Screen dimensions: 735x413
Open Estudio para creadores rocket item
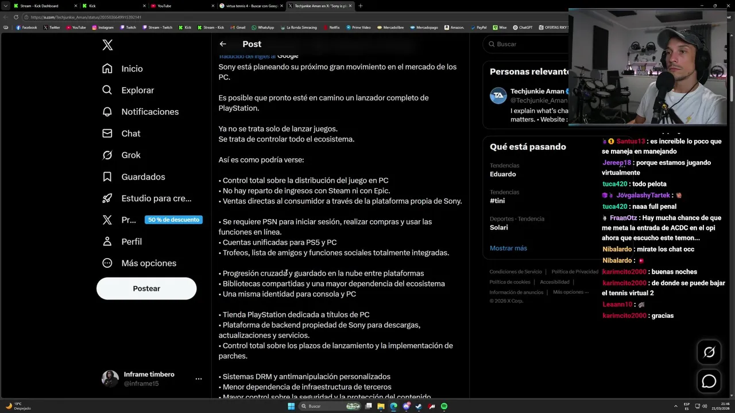(x=146, y=198)
